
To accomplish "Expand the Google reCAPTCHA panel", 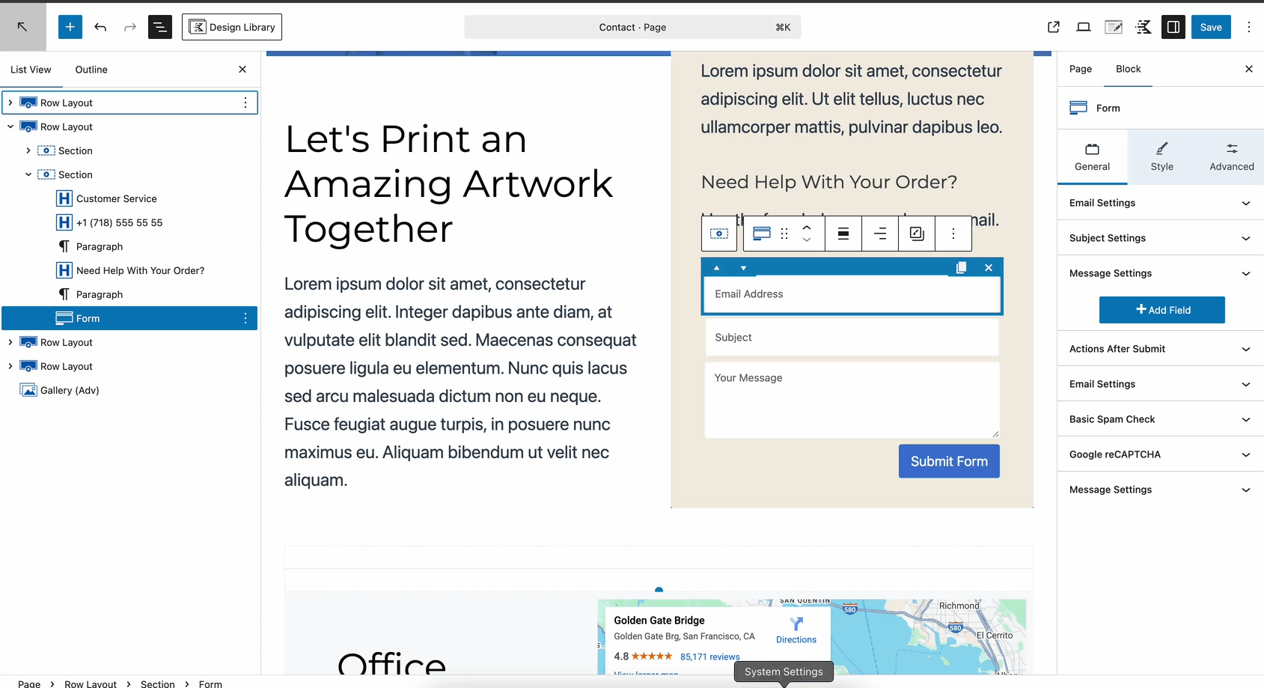I will [1160, 454].
